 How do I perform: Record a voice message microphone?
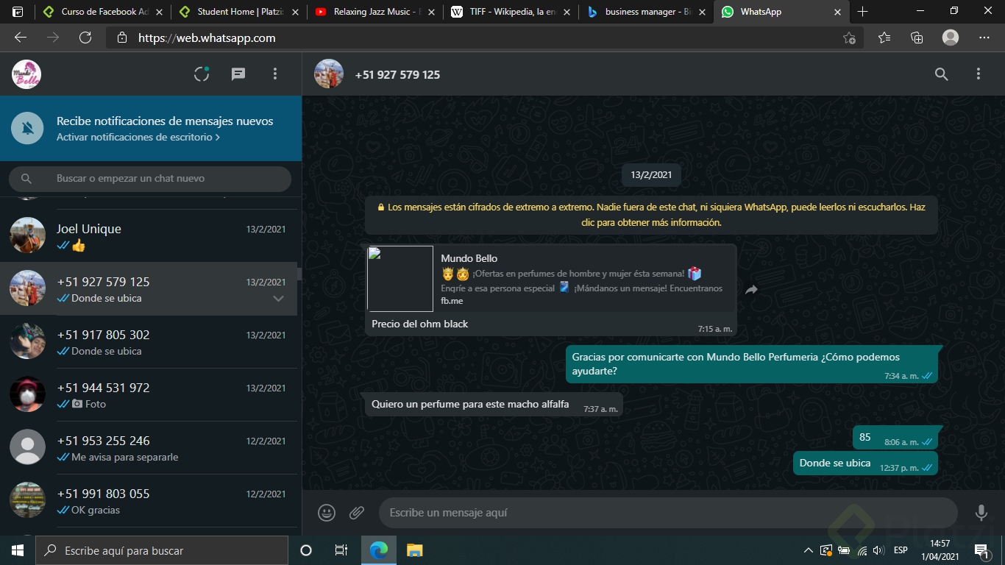pyautogui.click(x=981, y=513)
